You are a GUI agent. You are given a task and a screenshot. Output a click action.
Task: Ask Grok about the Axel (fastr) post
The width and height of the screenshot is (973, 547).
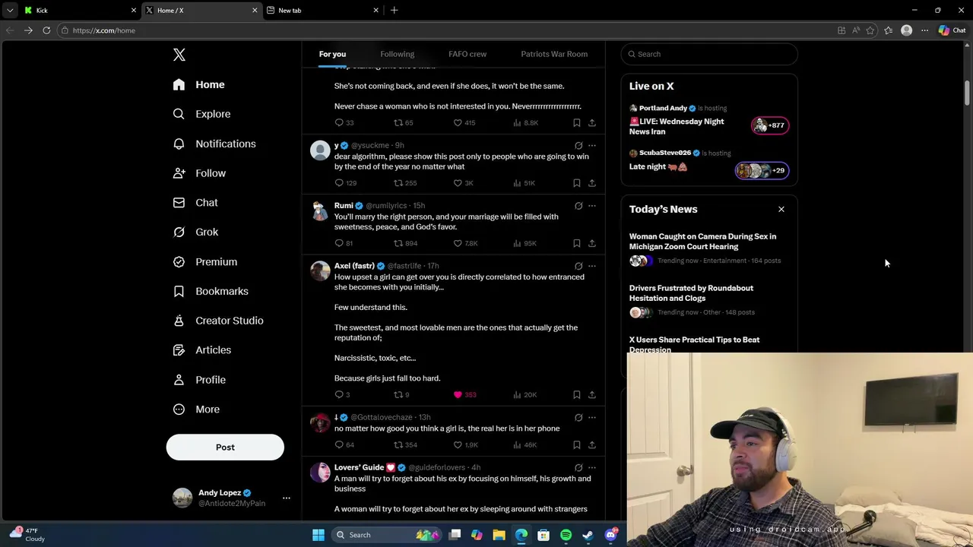(x=578, y=266)
